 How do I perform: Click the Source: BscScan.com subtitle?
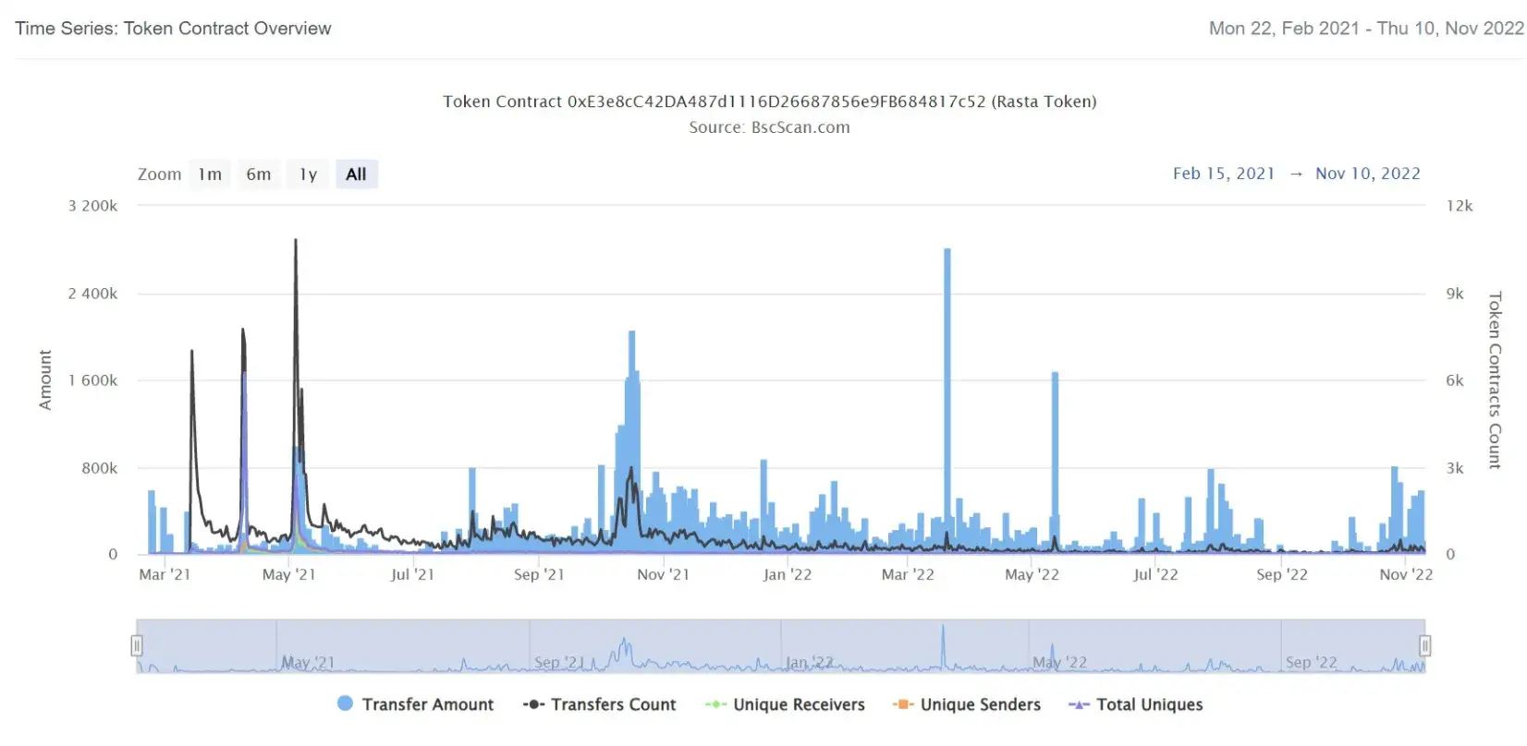(770, 127)
